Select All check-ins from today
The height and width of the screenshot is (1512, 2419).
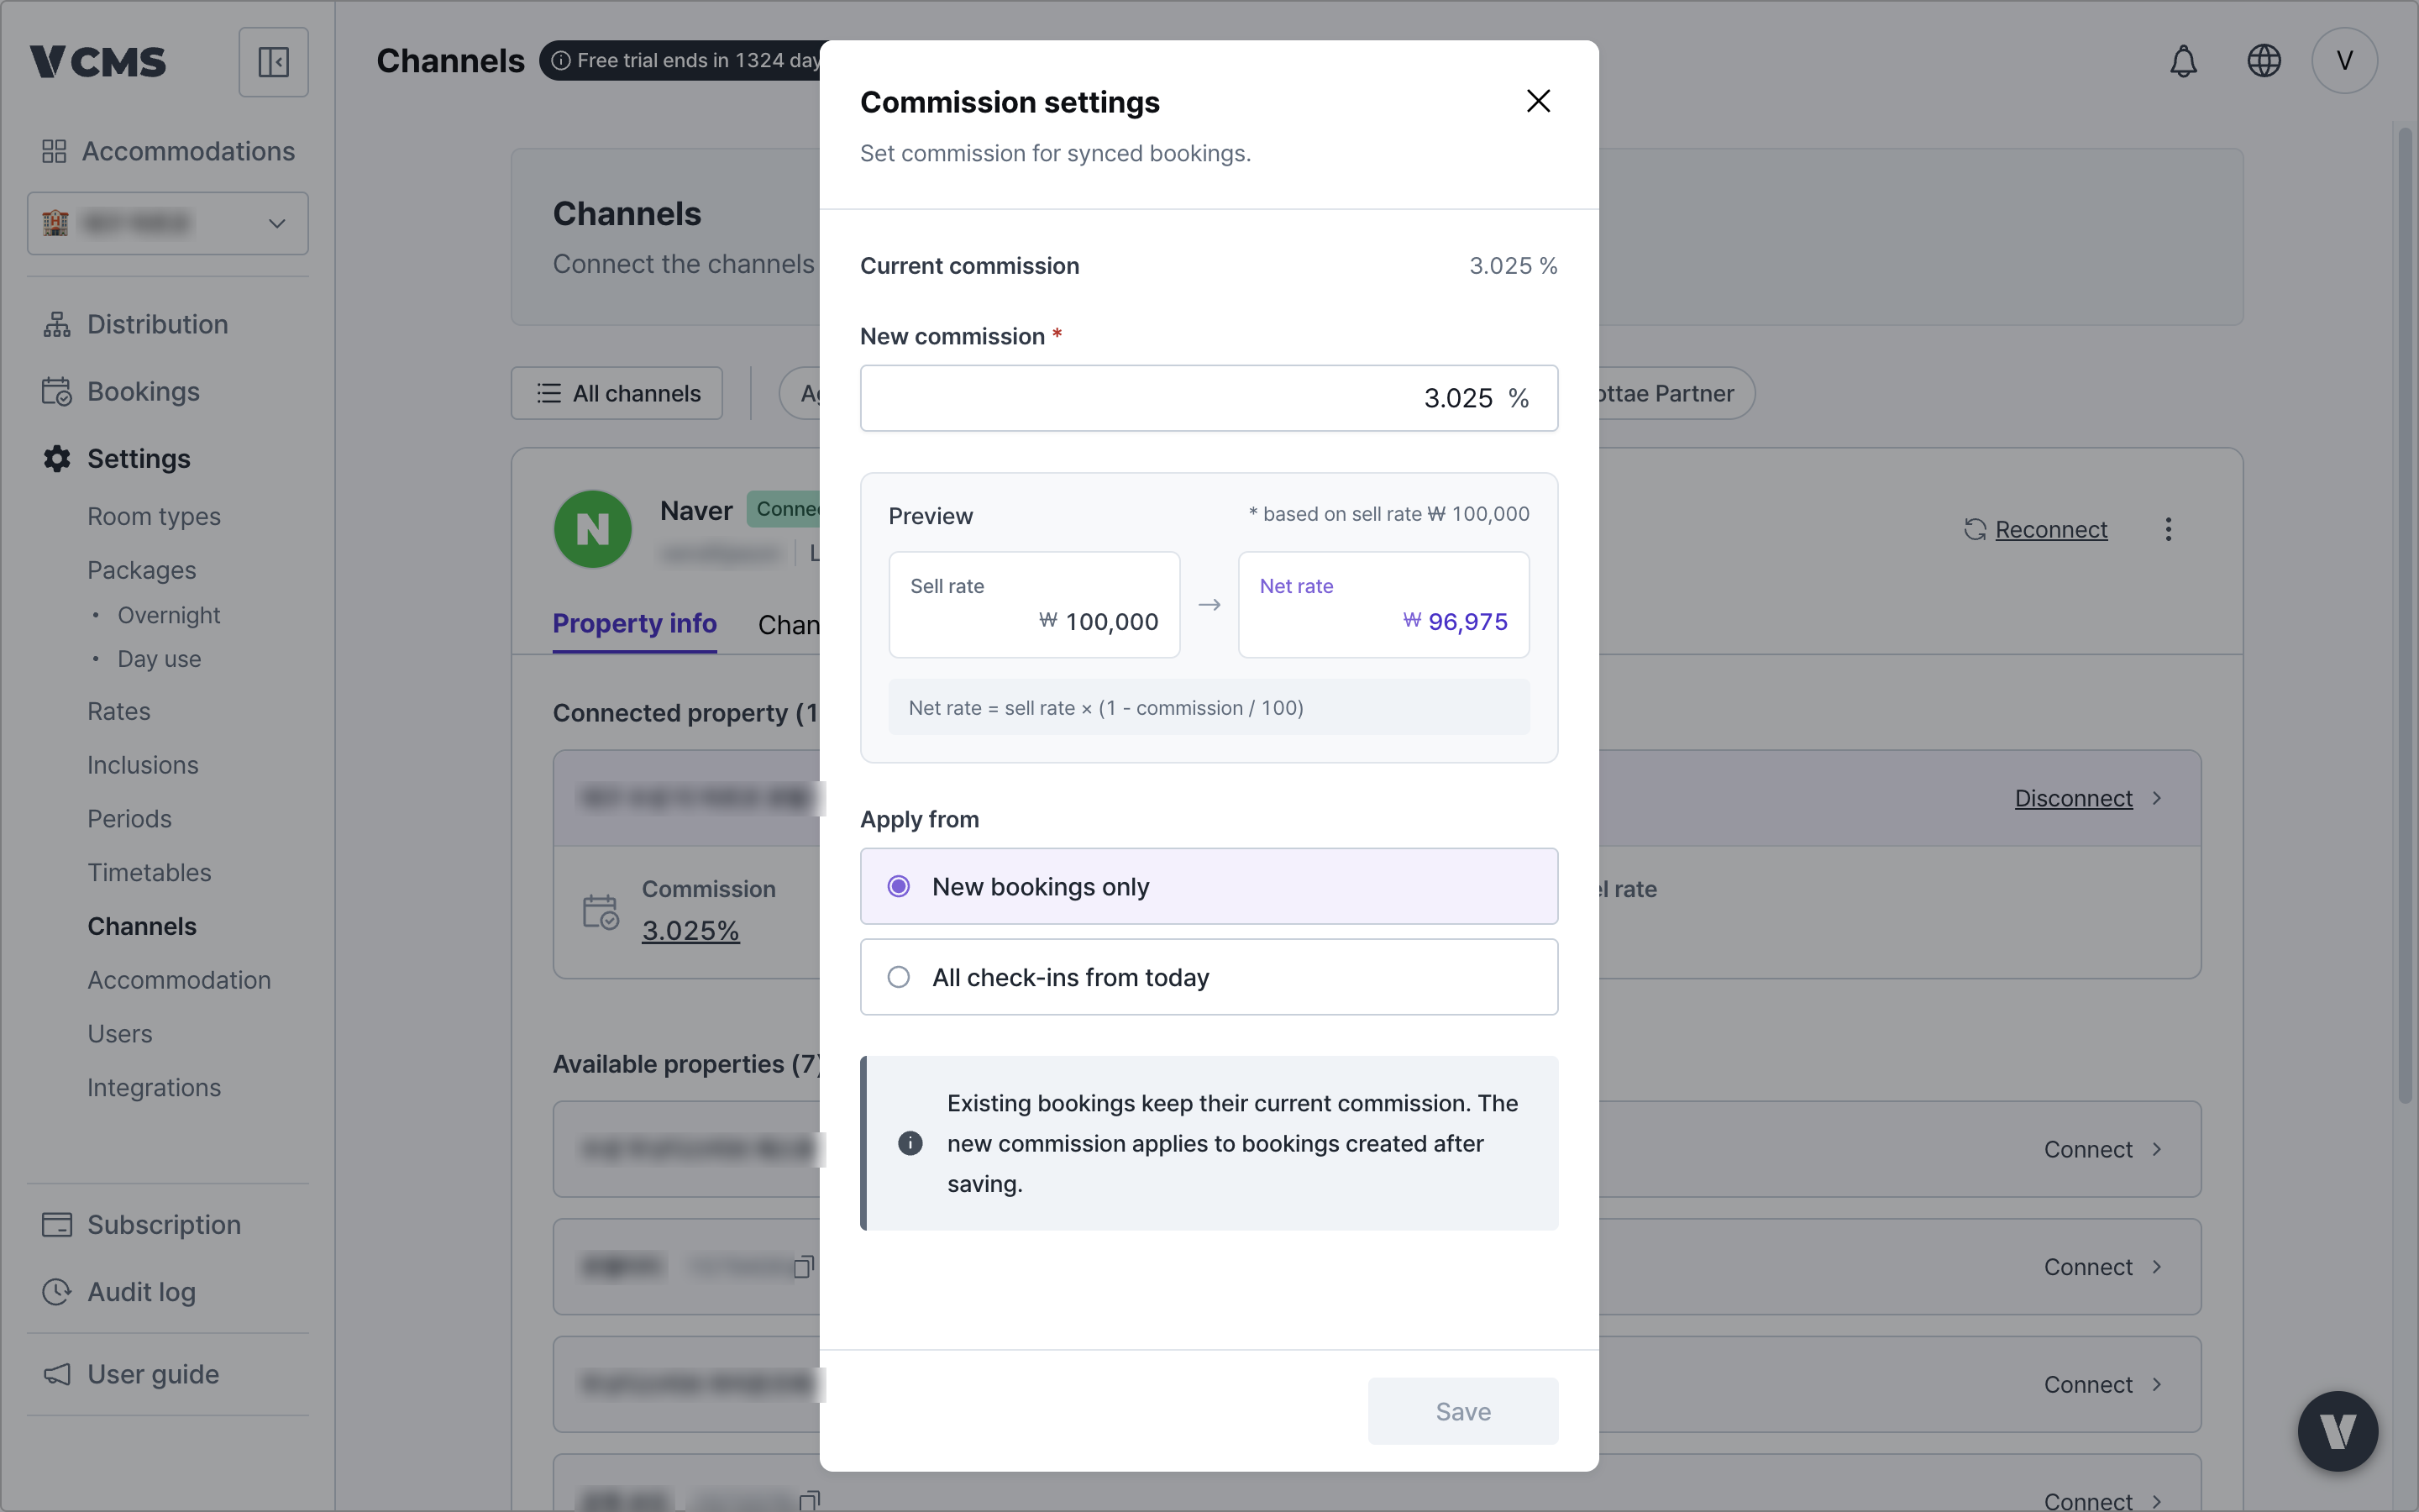tap(1209, 977)
